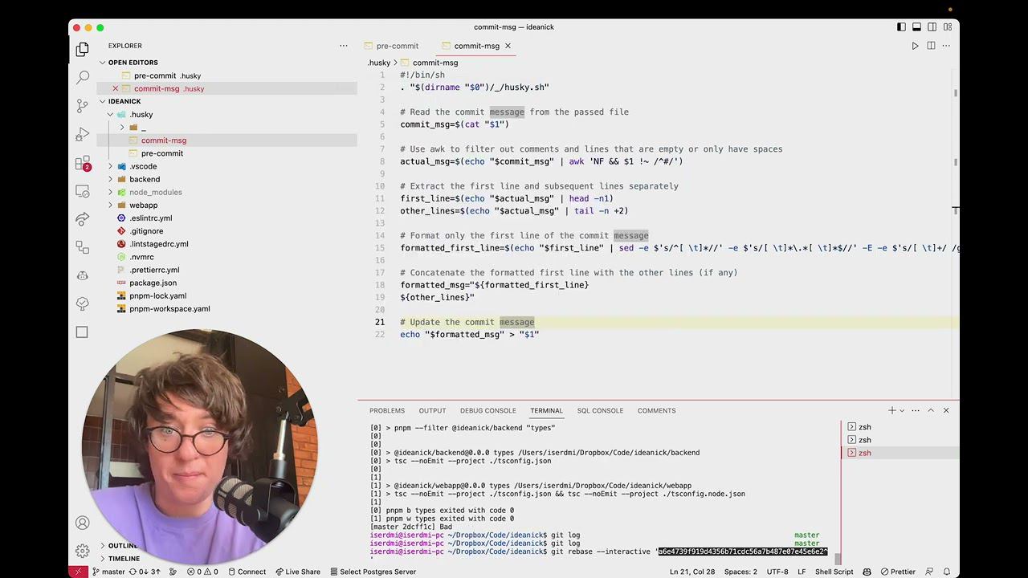Open the Run and Debug view

[x=82, y=134]
